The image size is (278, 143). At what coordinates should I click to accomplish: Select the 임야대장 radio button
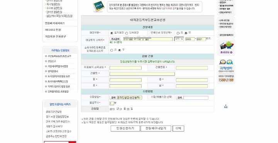pos(127,33)
